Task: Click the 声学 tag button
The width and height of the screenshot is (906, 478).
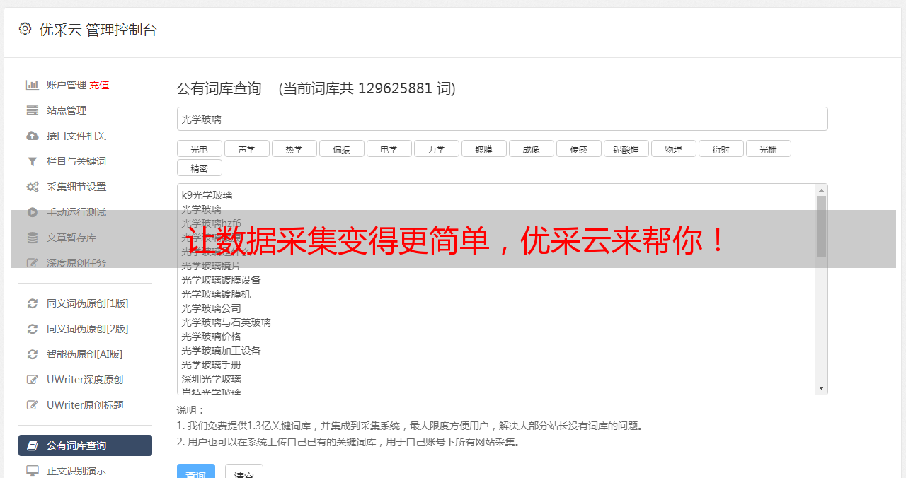Action: point(247,148)
